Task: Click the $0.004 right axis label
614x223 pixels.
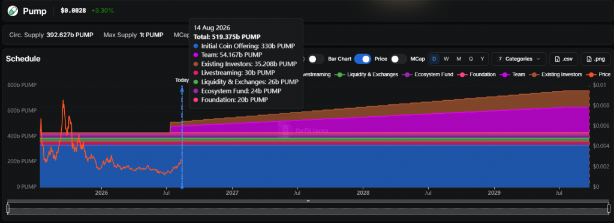Action: (601, 146)
